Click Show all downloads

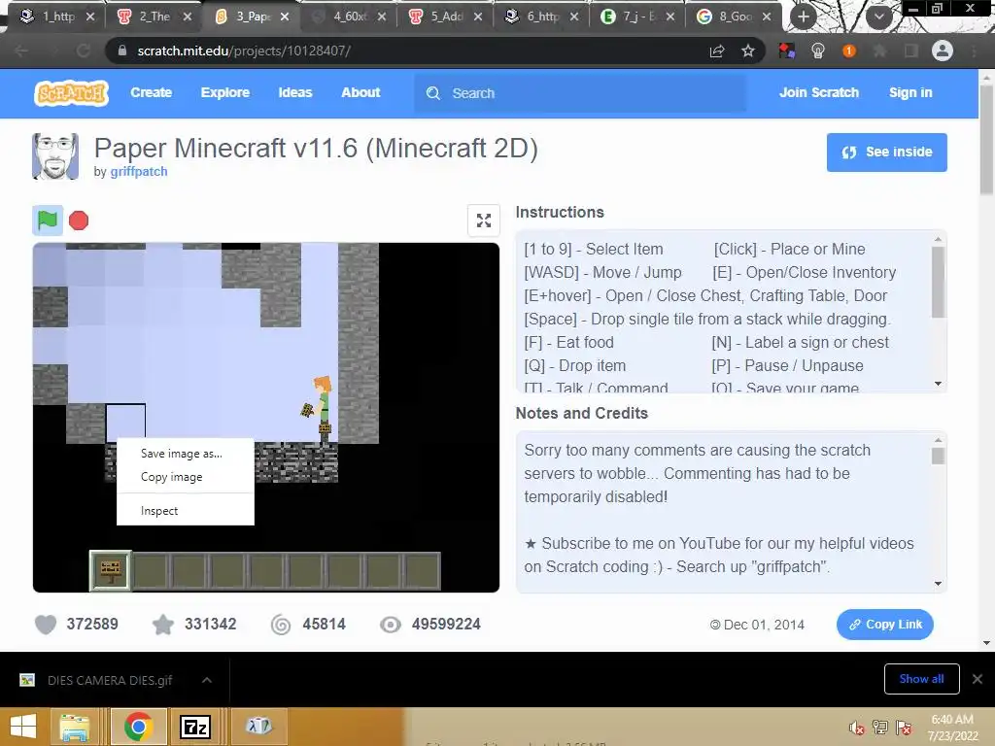click(921, 679)
